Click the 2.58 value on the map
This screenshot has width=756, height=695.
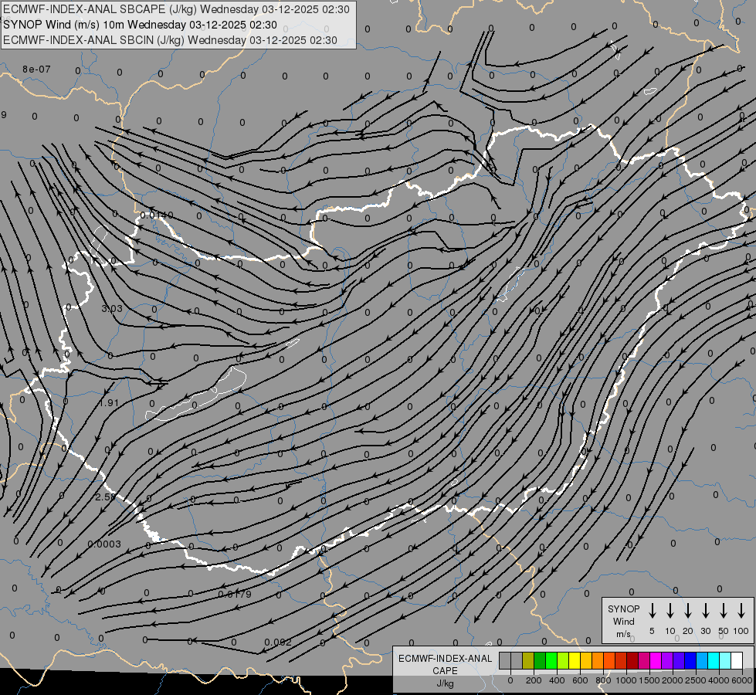point(105,497)
